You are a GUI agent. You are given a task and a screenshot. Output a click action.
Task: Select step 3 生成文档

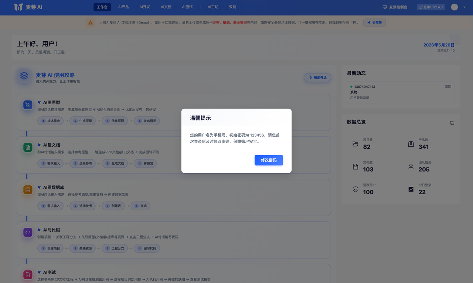point(115,163)
